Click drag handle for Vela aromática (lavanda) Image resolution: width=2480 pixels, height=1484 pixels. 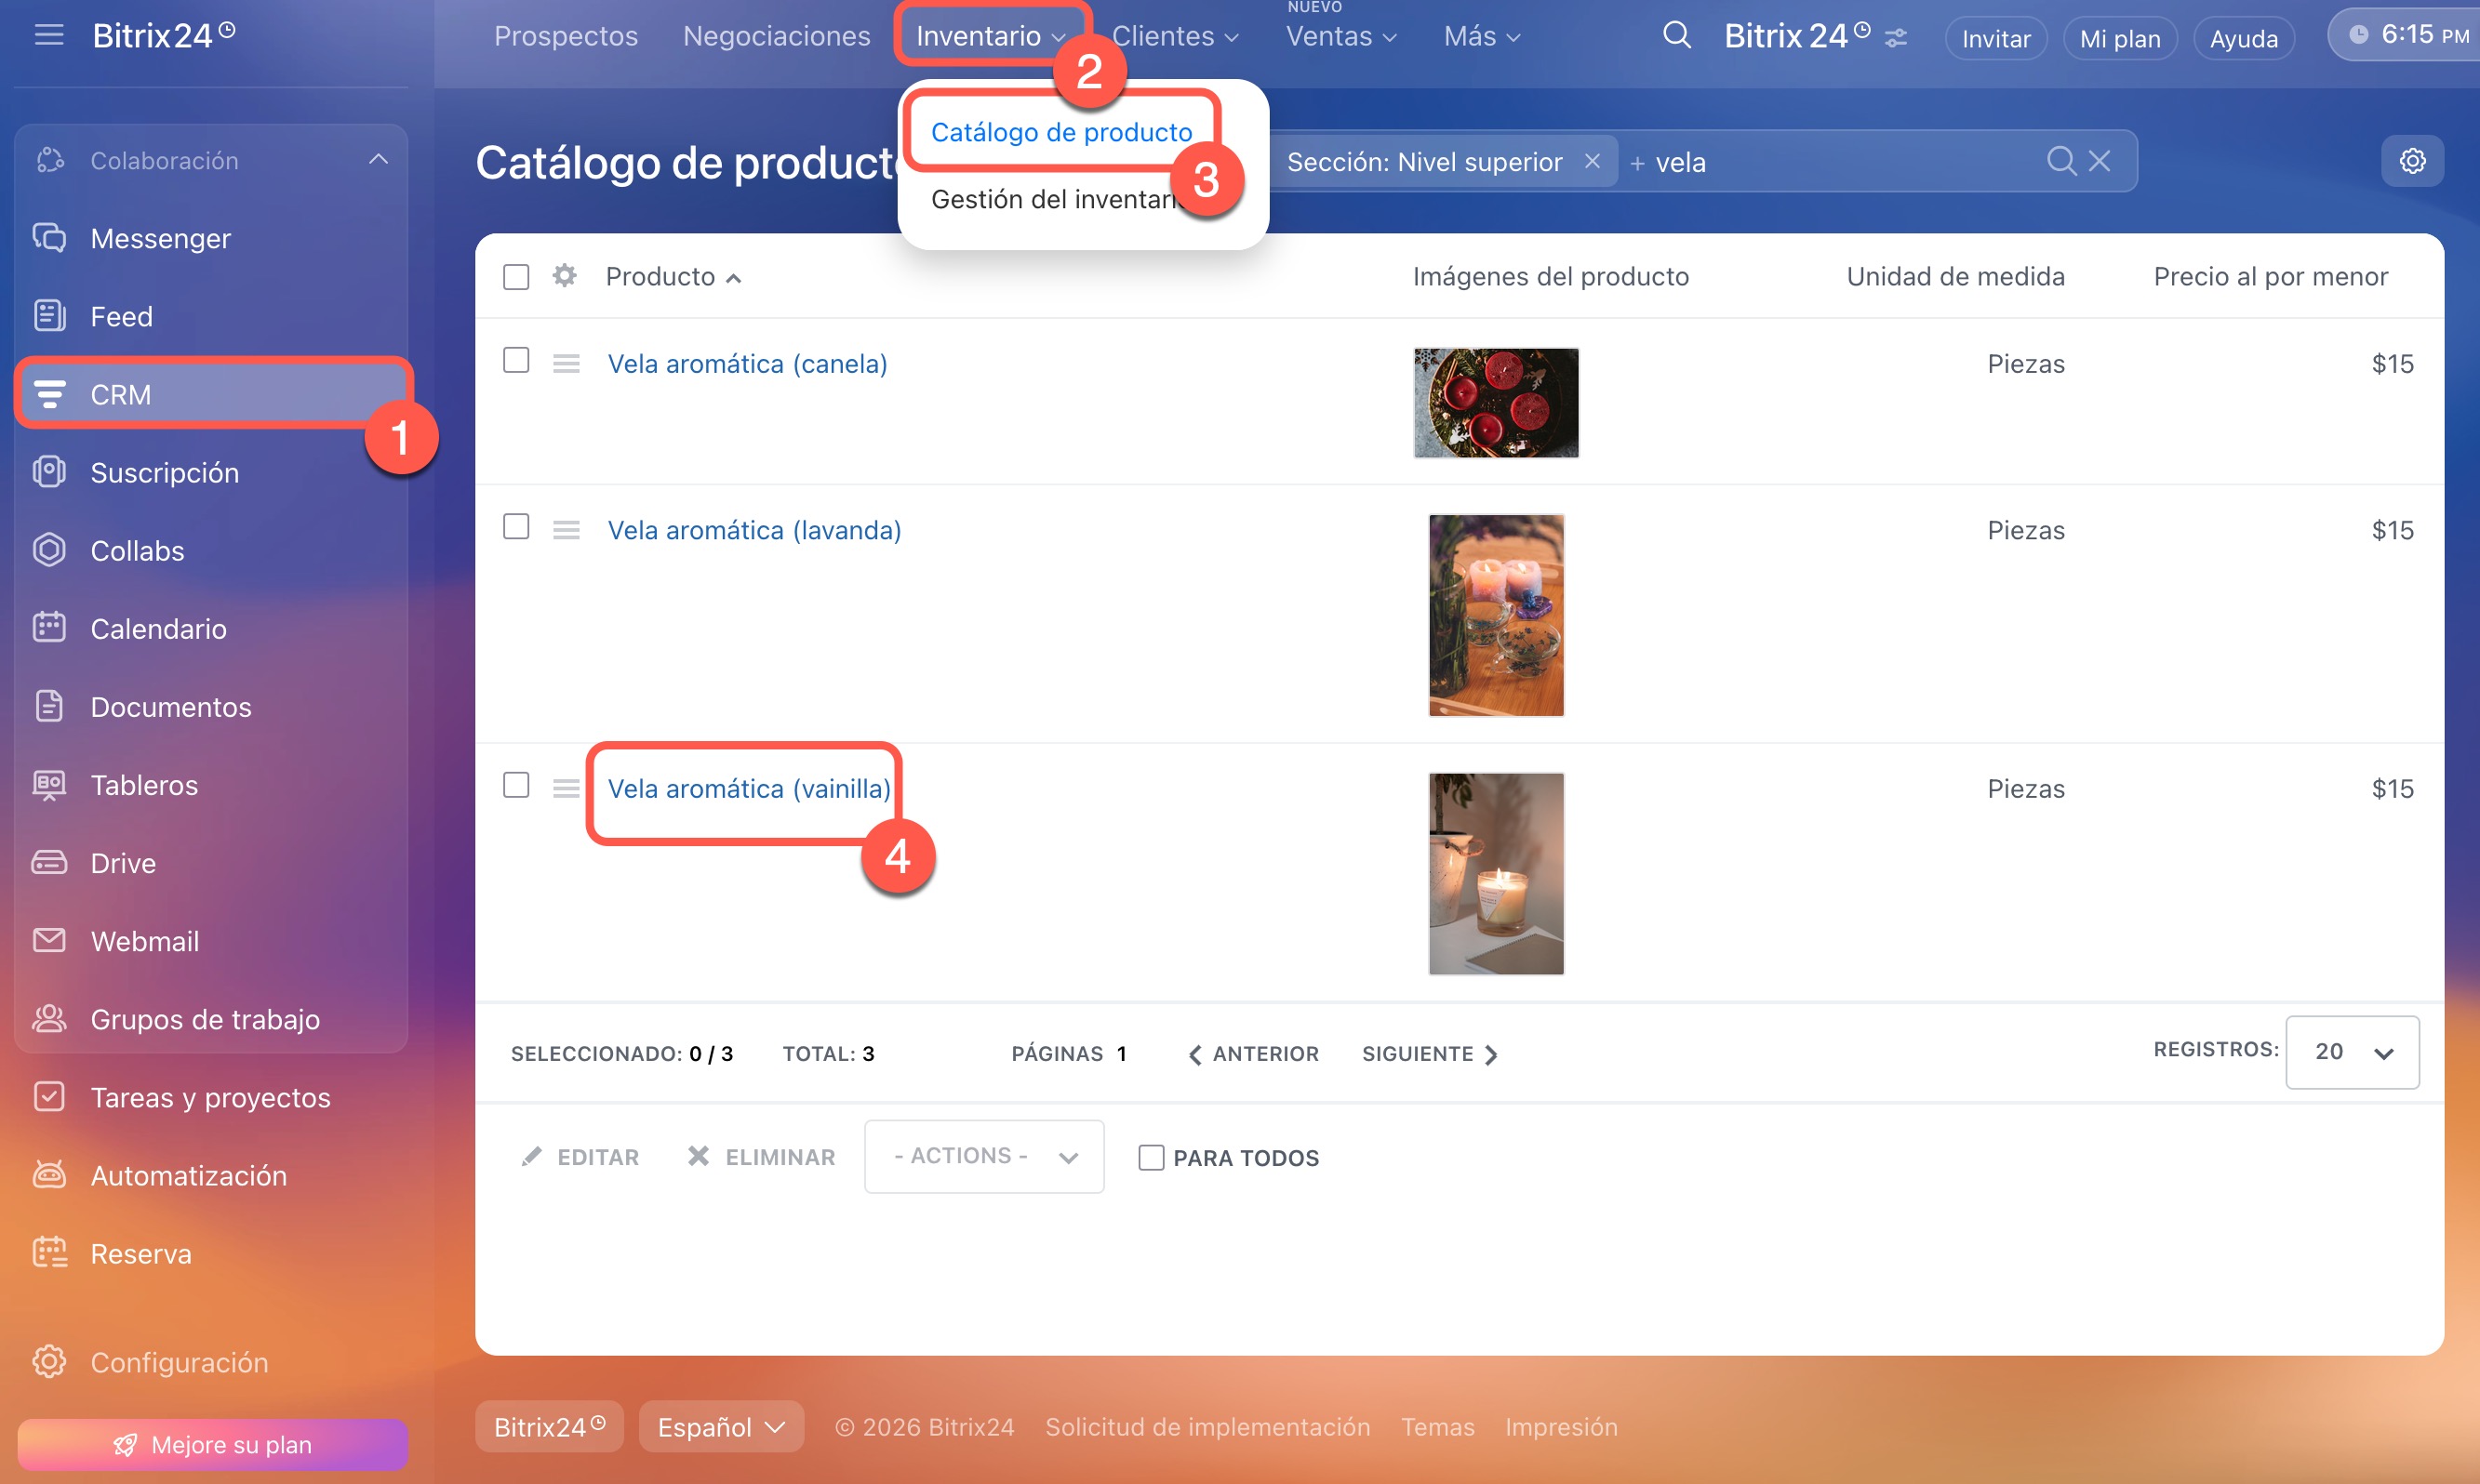click(x=567, y=530)
